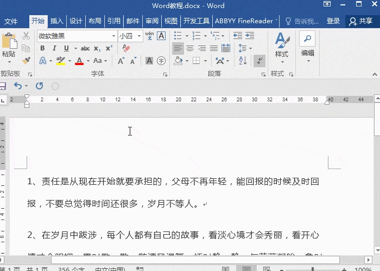This screenshot has width=380, height=271.
Task: Click the Paste clipboard icon
Action: (9, 41)
